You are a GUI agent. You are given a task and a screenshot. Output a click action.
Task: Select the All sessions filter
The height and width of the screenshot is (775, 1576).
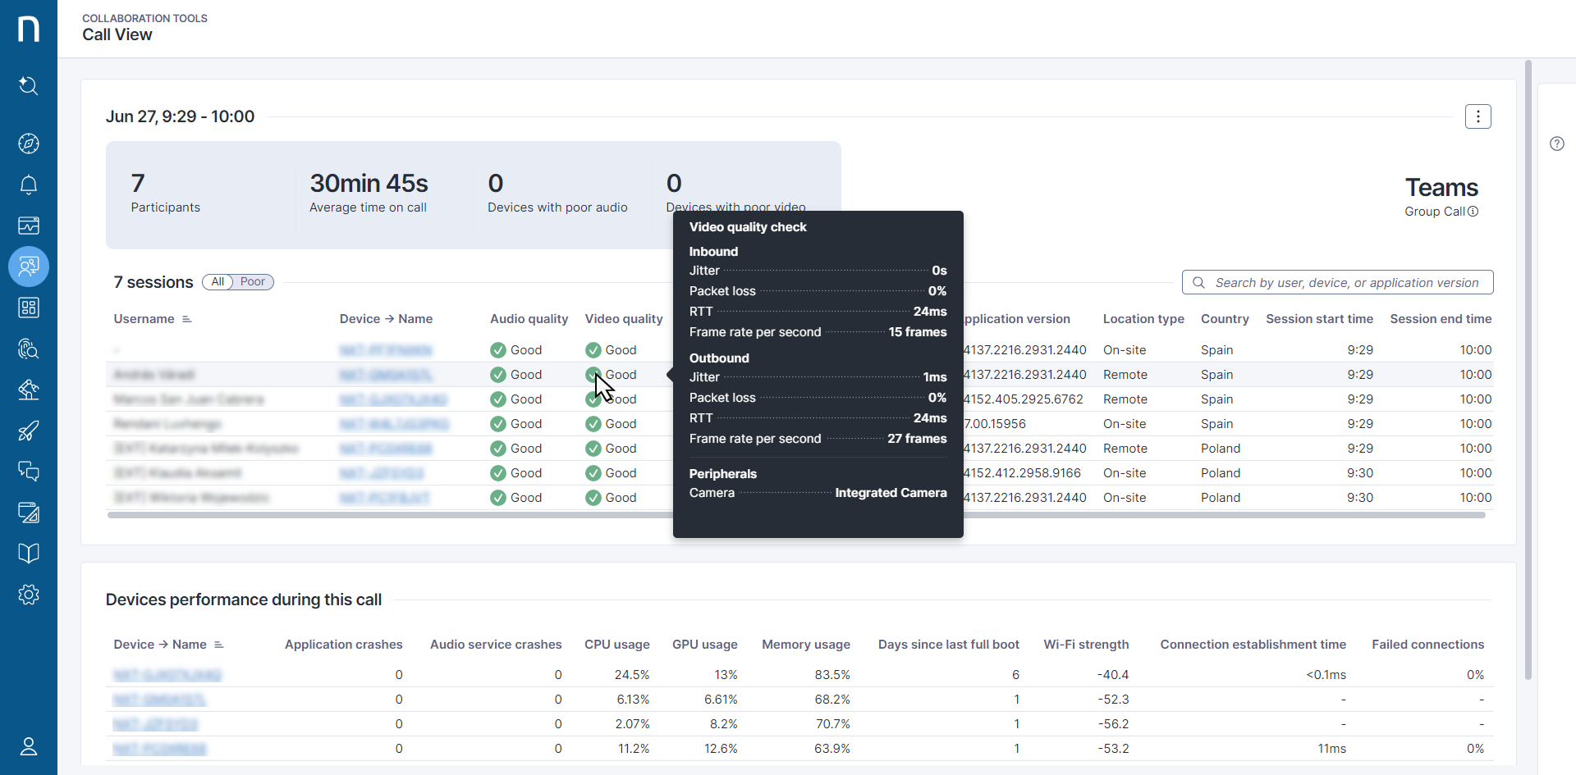218,282
